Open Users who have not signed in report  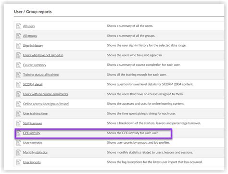coord(43,55)
